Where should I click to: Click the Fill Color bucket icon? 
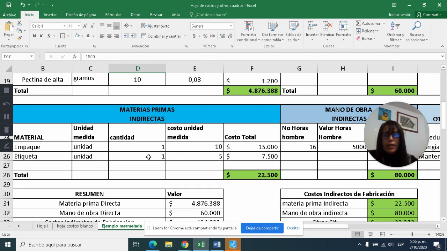click(77, 36)
